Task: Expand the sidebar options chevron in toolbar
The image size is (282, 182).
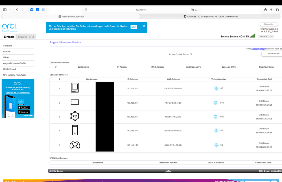Action: pos(10,10)
